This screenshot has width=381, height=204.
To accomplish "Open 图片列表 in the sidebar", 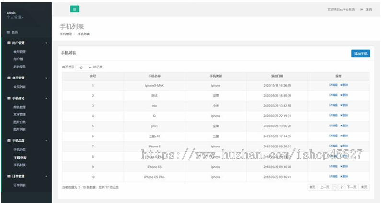I will point(20,129).
